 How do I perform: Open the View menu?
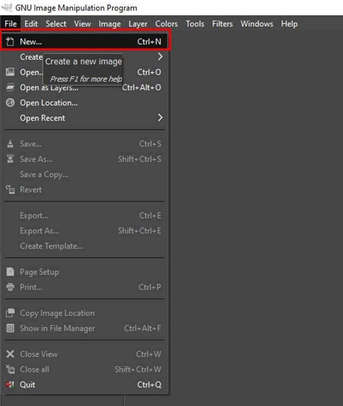(83, 24)
